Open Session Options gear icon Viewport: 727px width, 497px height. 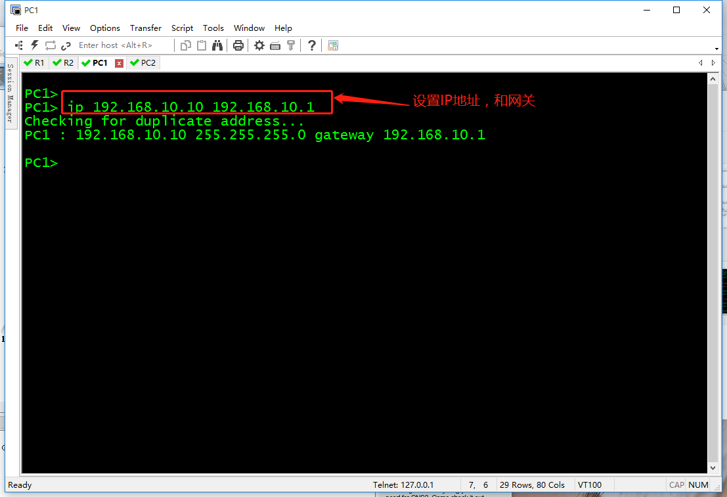259,45
